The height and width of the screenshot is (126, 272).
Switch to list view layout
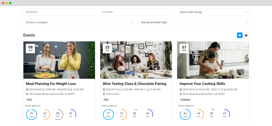246,35
